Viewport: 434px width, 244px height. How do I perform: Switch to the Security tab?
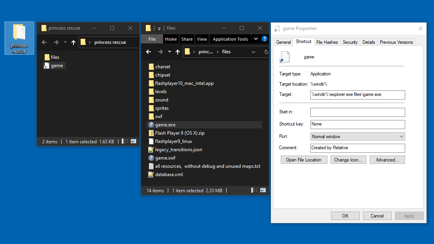(350, 42)
